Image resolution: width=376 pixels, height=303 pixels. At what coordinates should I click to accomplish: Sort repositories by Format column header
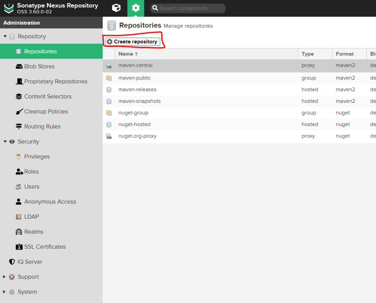345,54
